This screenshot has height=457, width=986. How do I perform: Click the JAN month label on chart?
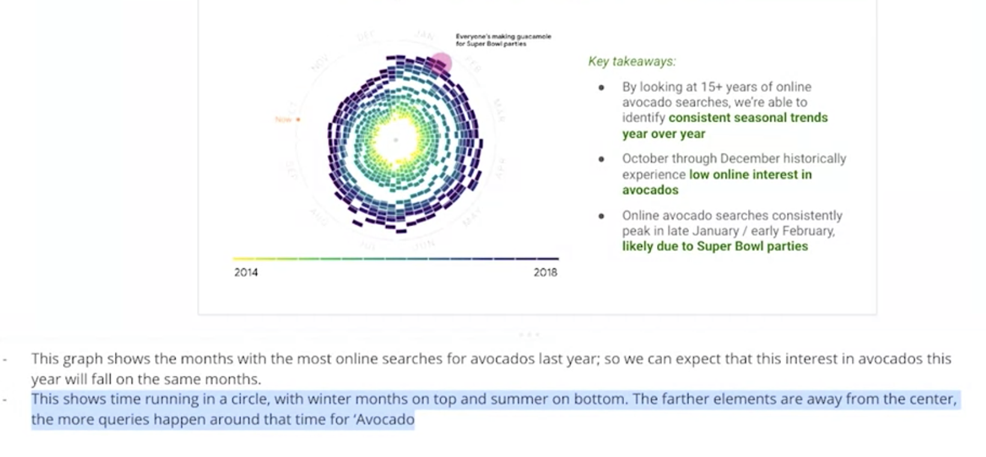tap(424, 35)
